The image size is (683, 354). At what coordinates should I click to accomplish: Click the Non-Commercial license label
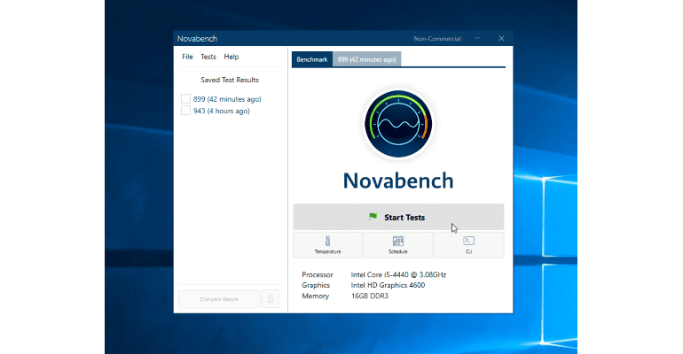pyautogui.click(x=437, y=39)
